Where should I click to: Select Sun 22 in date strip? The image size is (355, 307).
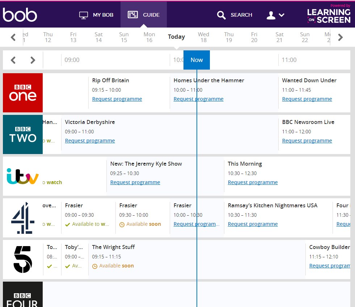tap(305, 37)
